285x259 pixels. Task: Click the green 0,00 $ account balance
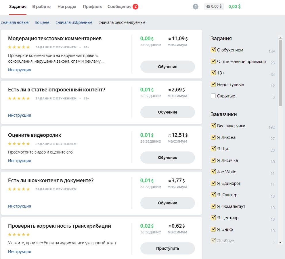point(234,7)
